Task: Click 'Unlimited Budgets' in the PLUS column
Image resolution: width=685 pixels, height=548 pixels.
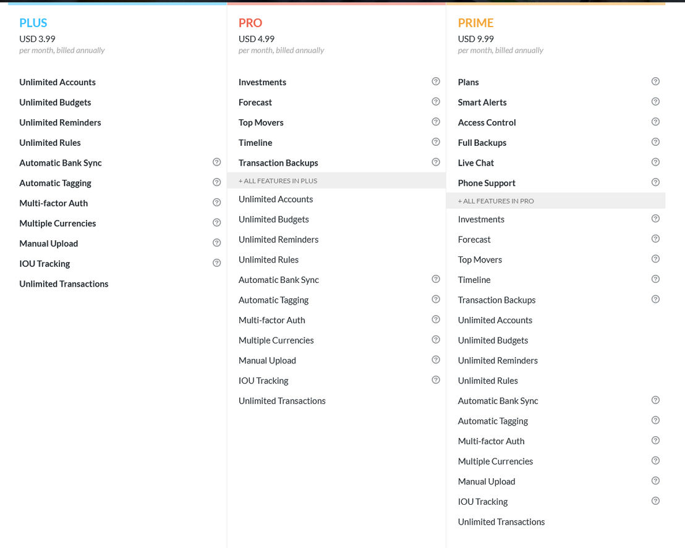Action: click(x=55, y=103)
